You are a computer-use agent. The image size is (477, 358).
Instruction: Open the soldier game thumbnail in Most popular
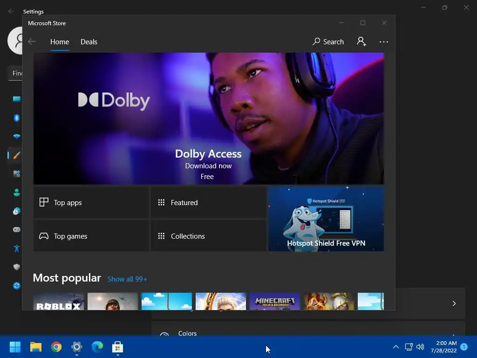(x=113, y=302)
